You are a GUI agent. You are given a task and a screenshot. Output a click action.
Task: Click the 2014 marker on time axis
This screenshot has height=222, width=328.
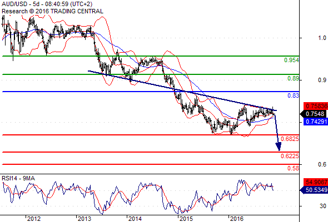click(135, 219)
